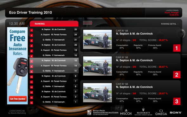This screenshot has width=187, height=117.
Task: Open the Ranking Detail link
Action: 170,24
